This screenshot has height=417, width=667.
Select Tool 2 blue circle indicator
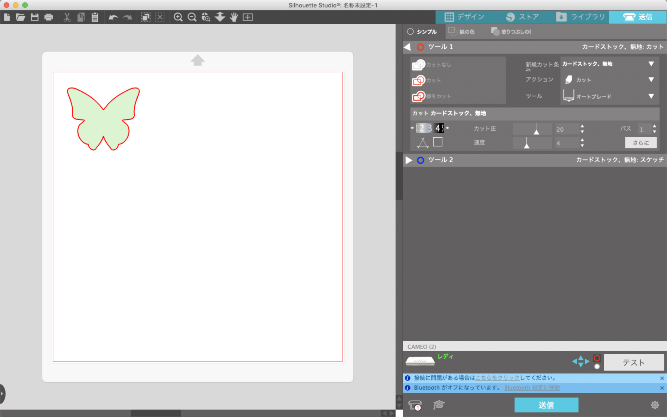point(421,160)
